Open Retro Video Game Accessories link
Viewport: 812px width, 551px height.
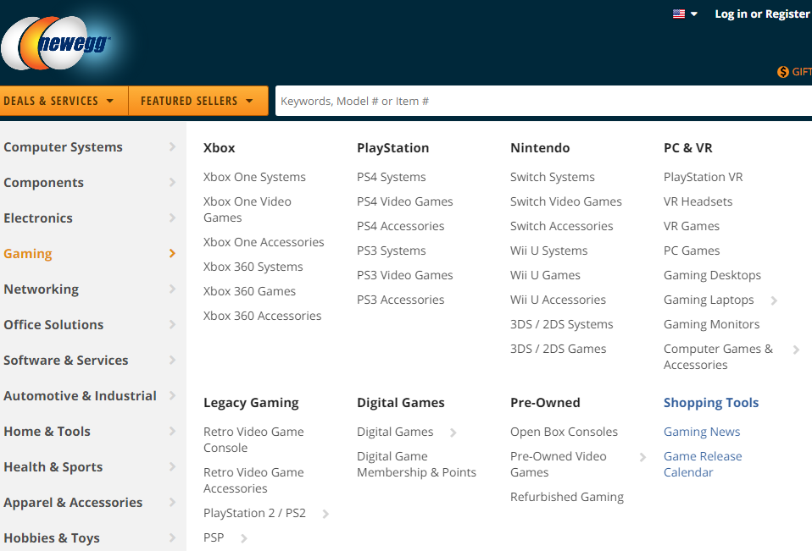pyautogui.click(x=253, y=480)
